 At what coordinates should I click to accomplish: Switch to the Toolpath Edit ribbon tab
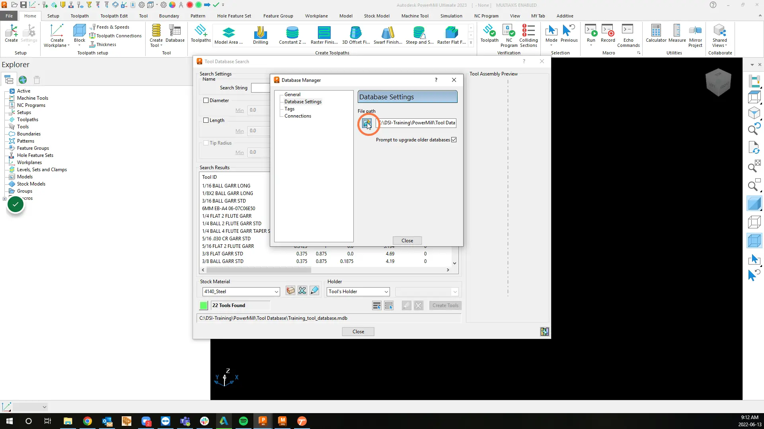pos(114,16)
